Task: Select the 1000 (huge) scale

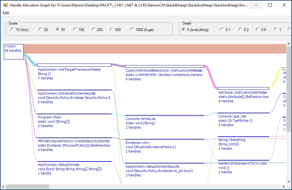Action: 142,29
